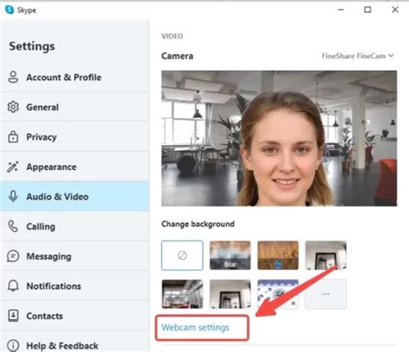Click the Account & Profile person icon
This screenshot has height=352, width=409.
pyautogui.click(x=13, y=77)
